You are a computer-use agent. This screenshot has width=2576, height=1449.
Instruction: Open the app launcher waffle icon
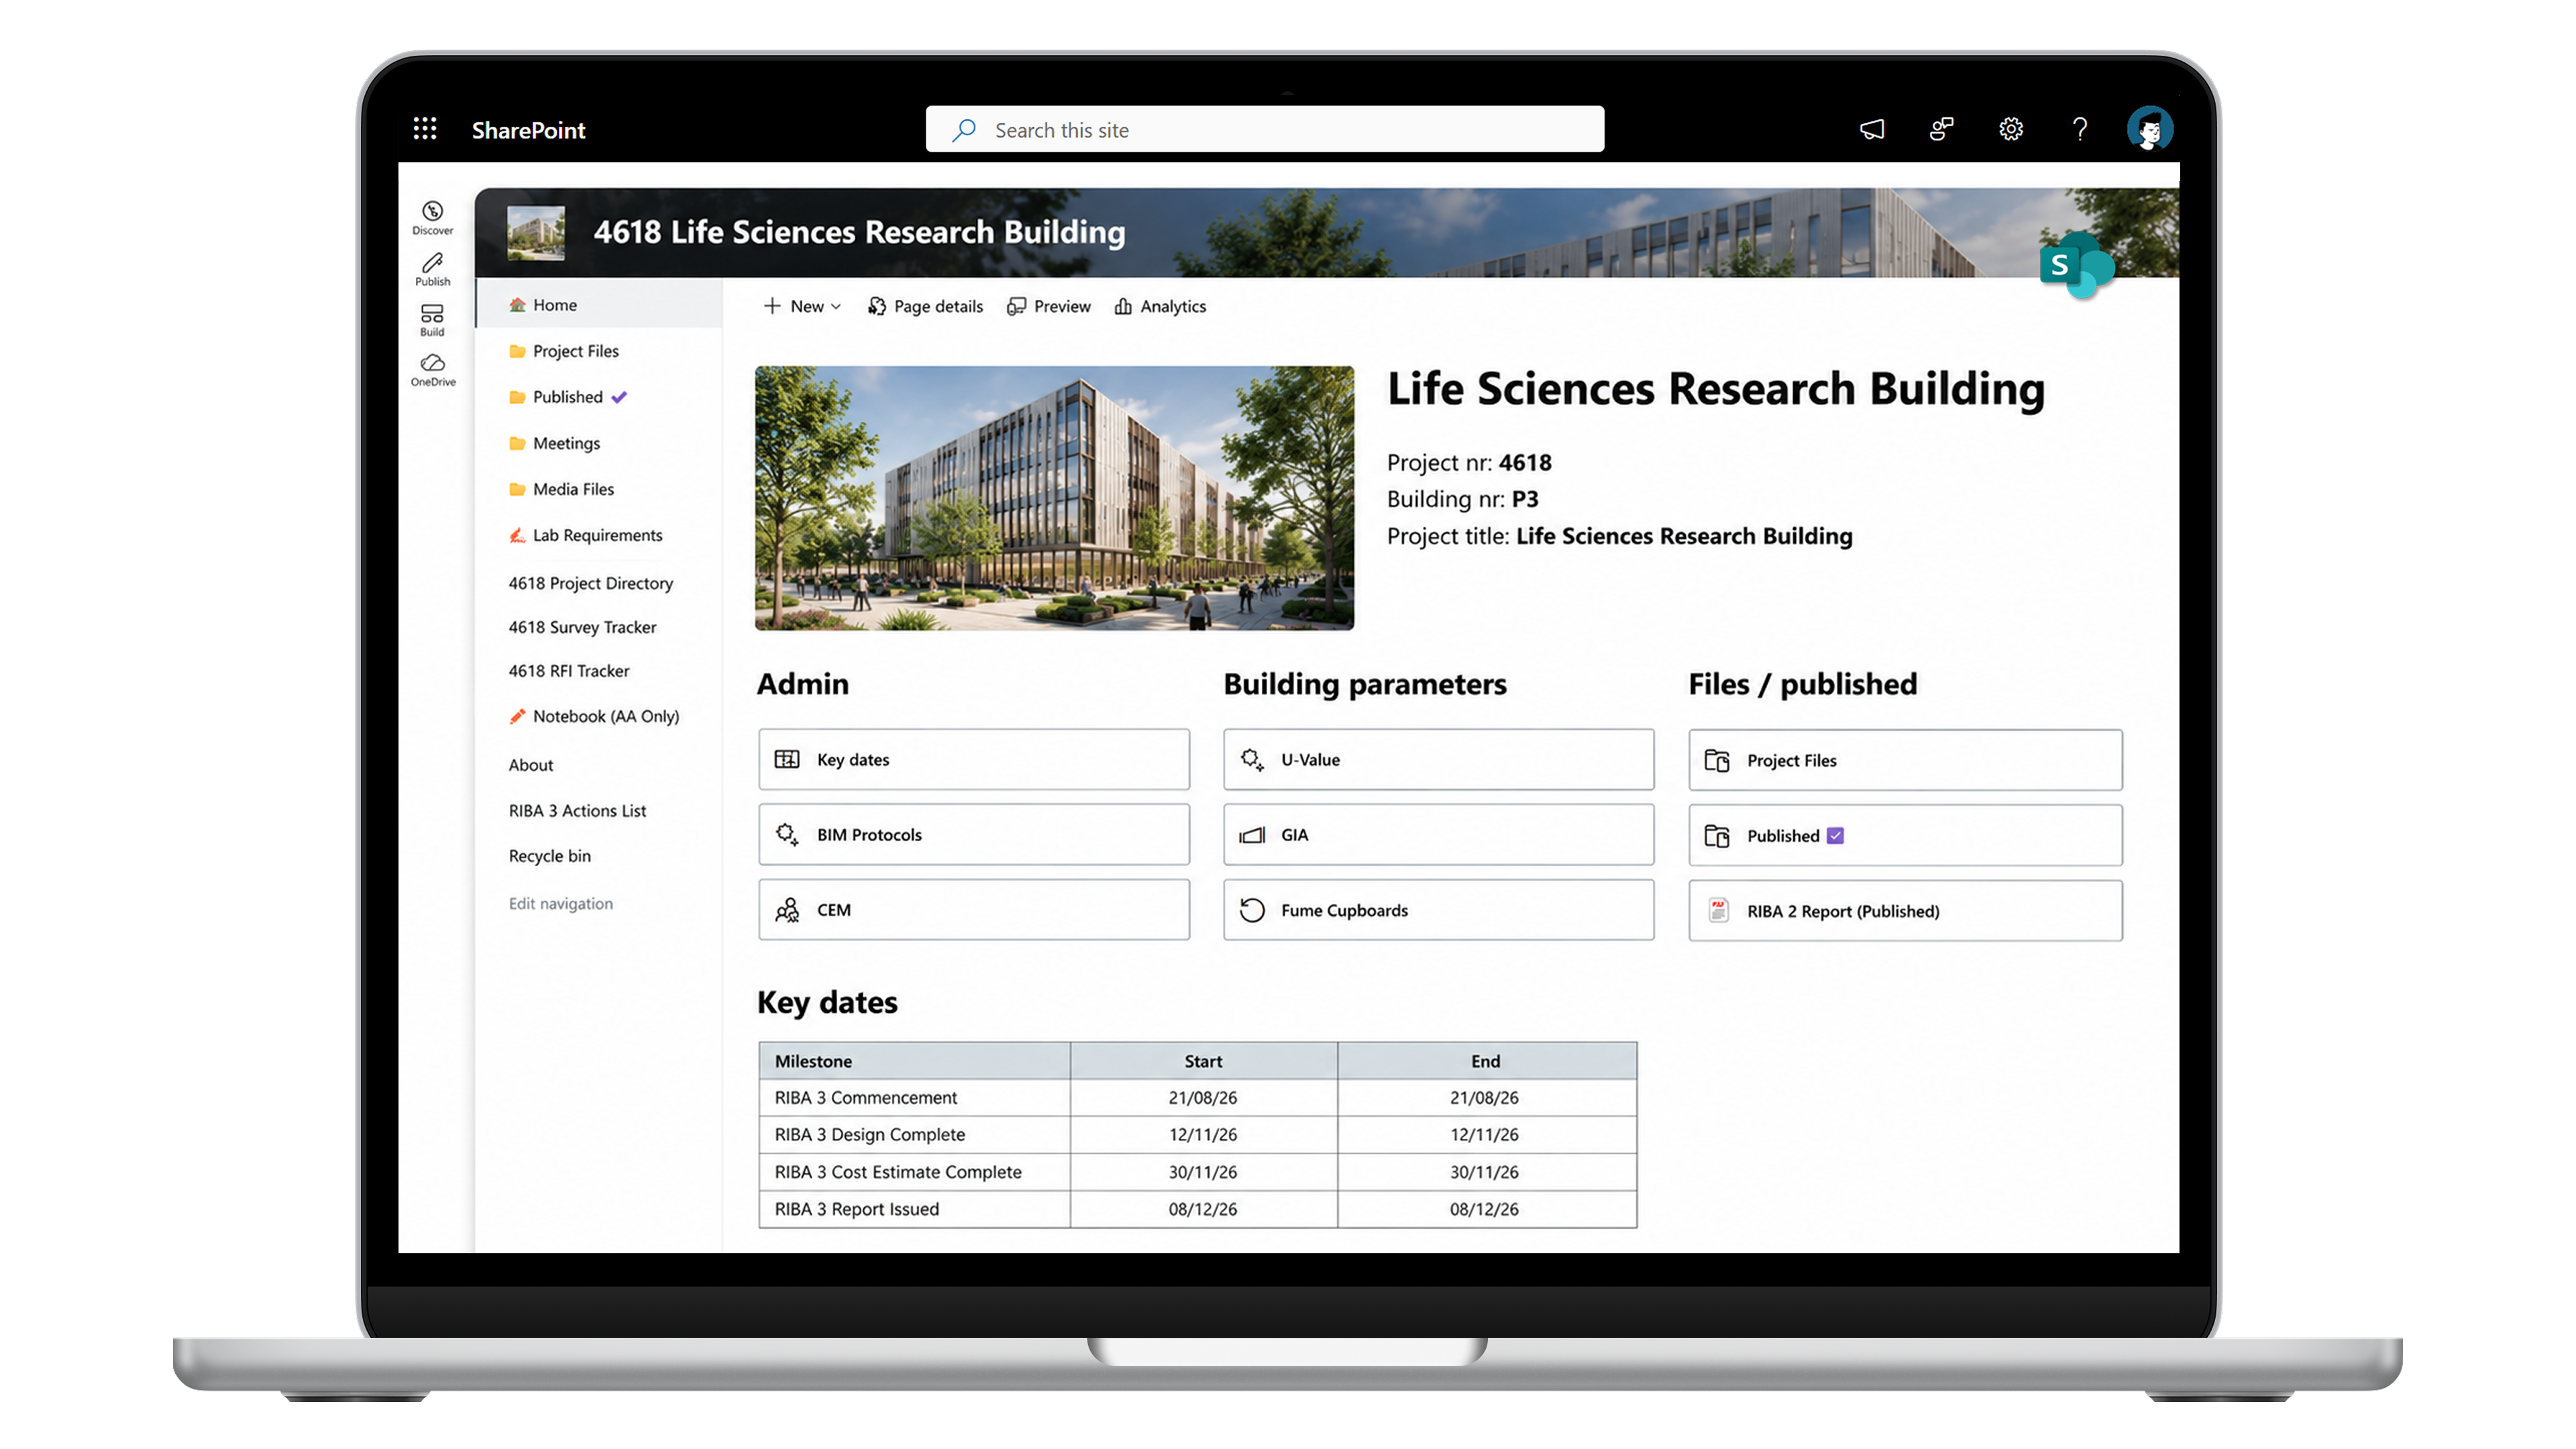pos(425,129)
